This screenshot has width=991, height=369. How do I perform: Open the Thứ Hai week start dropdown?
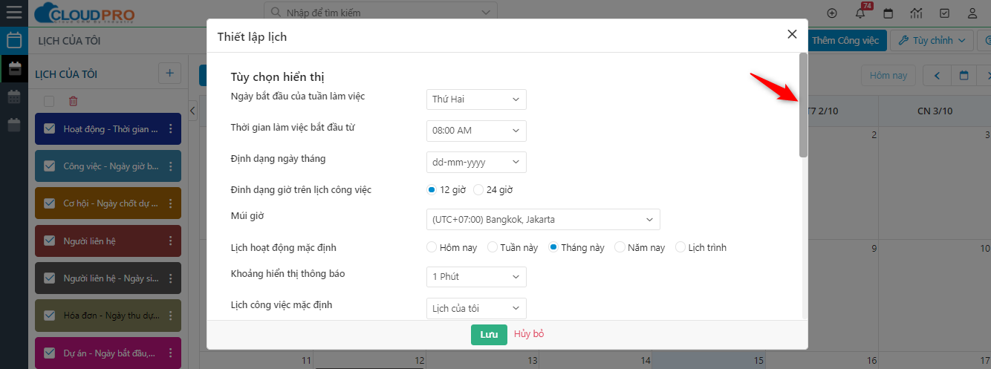pos(476,99)
